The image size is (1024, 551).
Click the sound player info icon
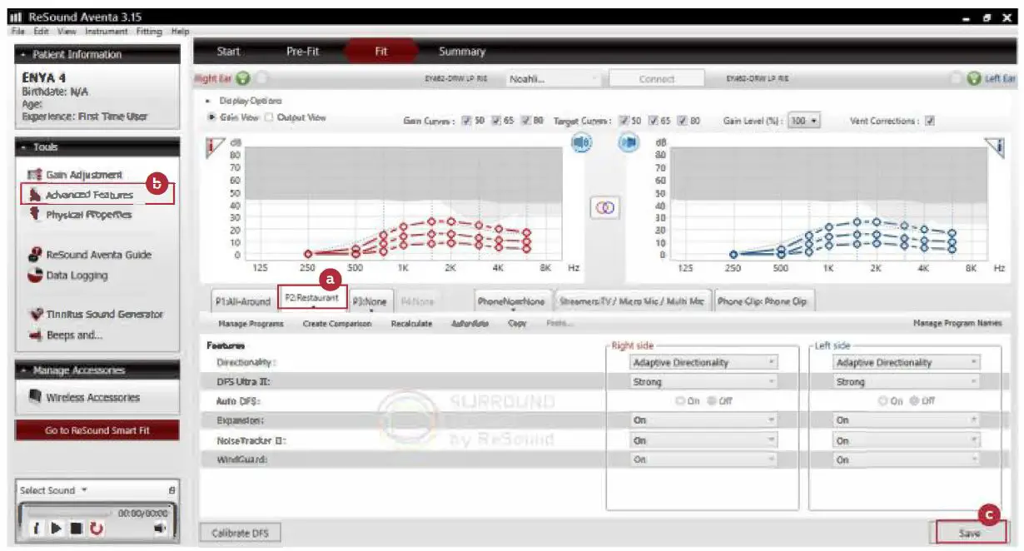point(37,528)
